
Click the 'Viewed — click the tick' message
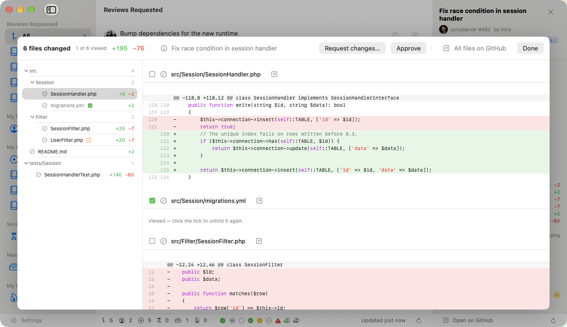point(195,221)
